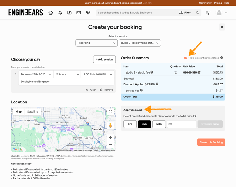Select the 10% discount option

pyautogui.click(x=130, y=124)
